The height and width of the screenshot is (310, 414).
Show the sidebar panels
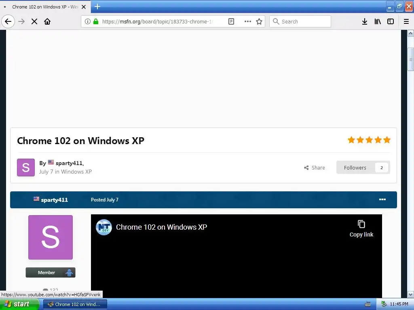pos(391,21)
